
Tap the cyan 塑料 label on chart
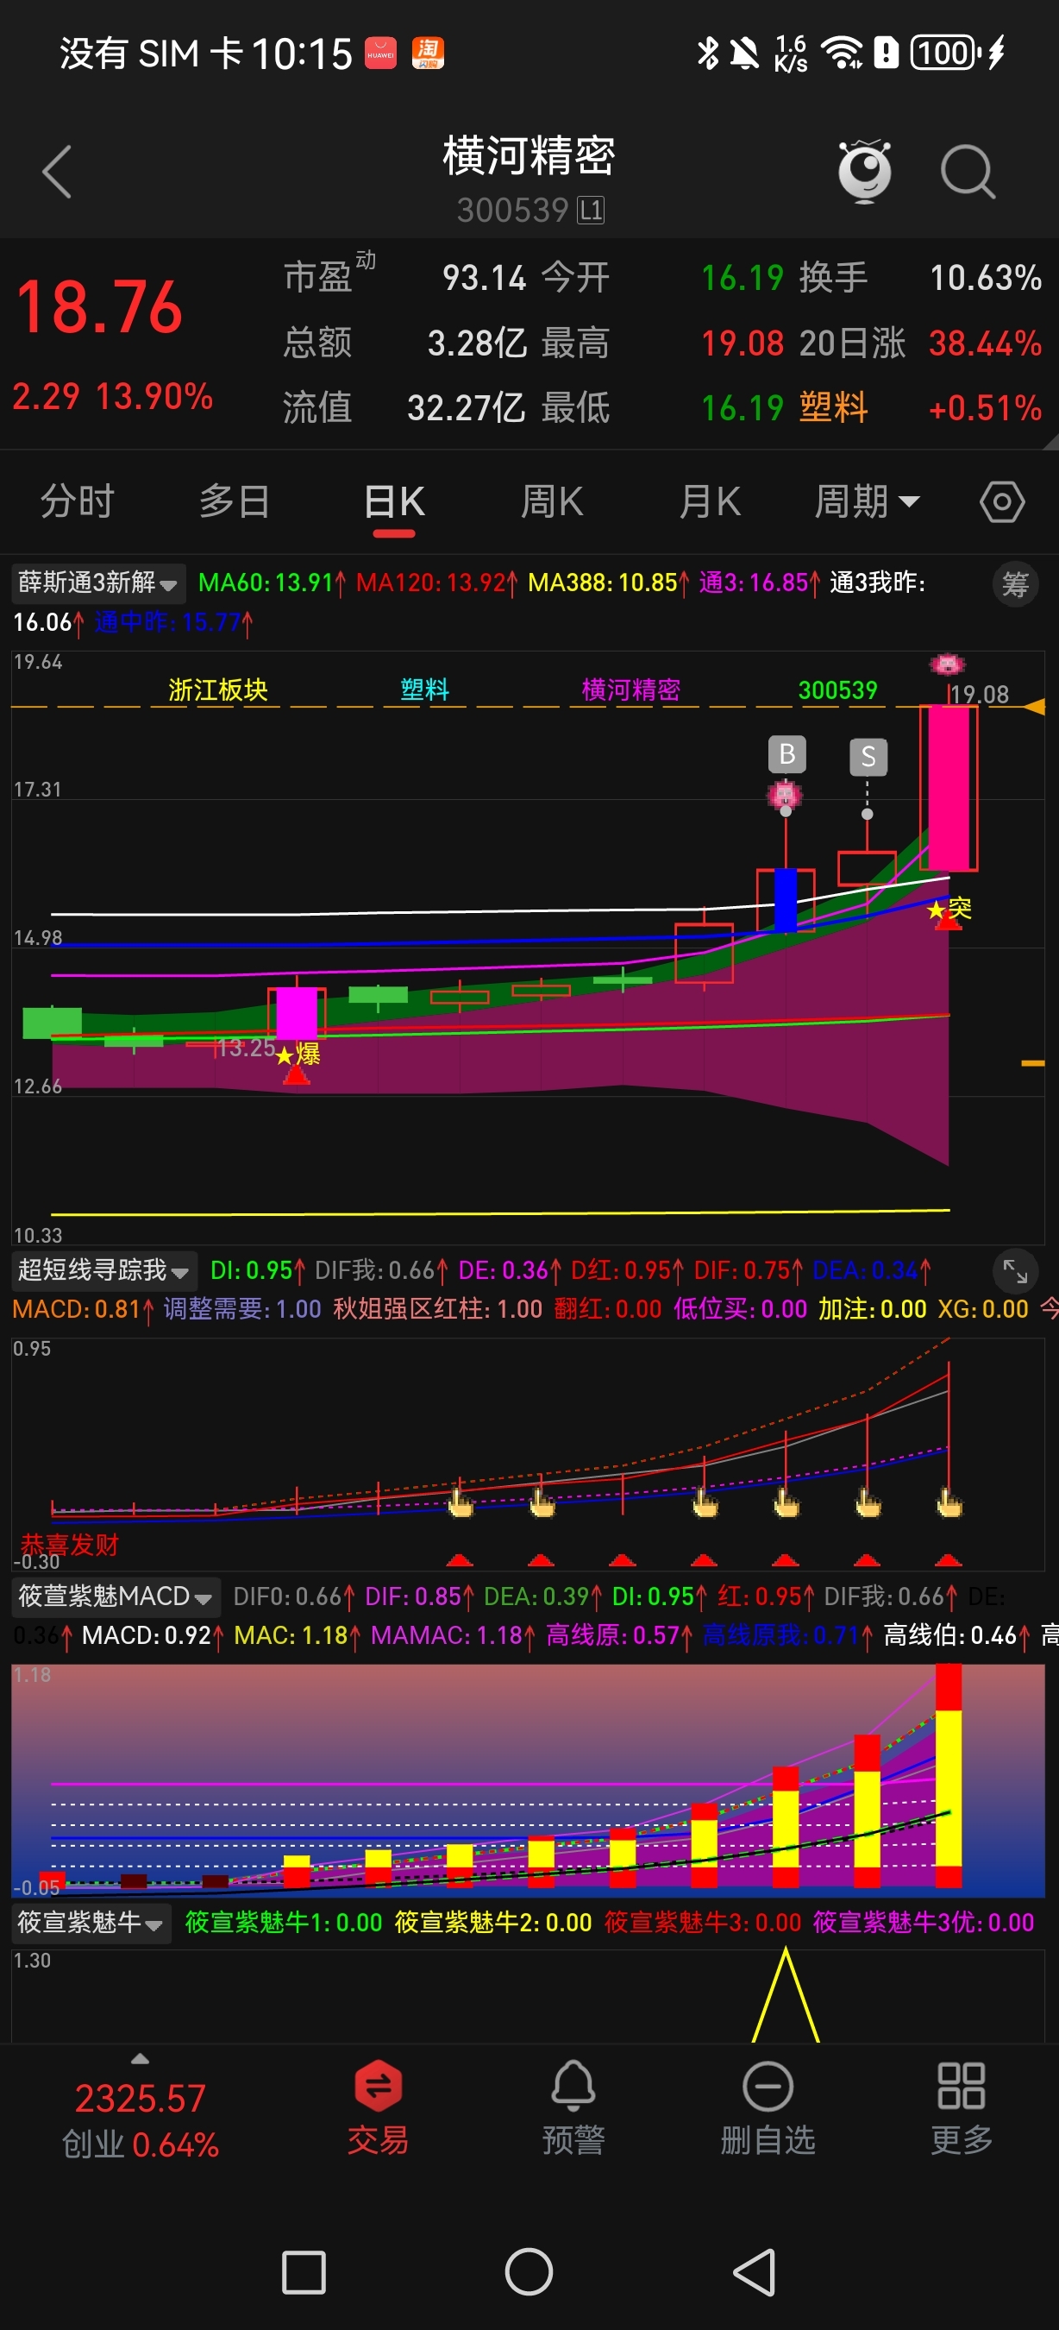tap(424, 690)
